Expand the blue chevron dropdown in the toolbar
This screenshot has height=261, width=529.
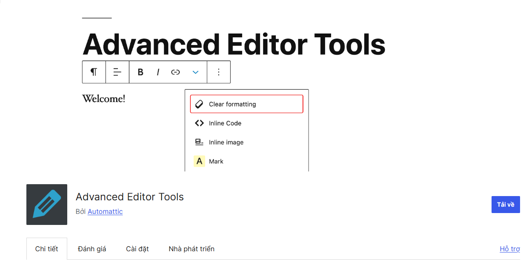pyautogui.click(x=195, y=72)
